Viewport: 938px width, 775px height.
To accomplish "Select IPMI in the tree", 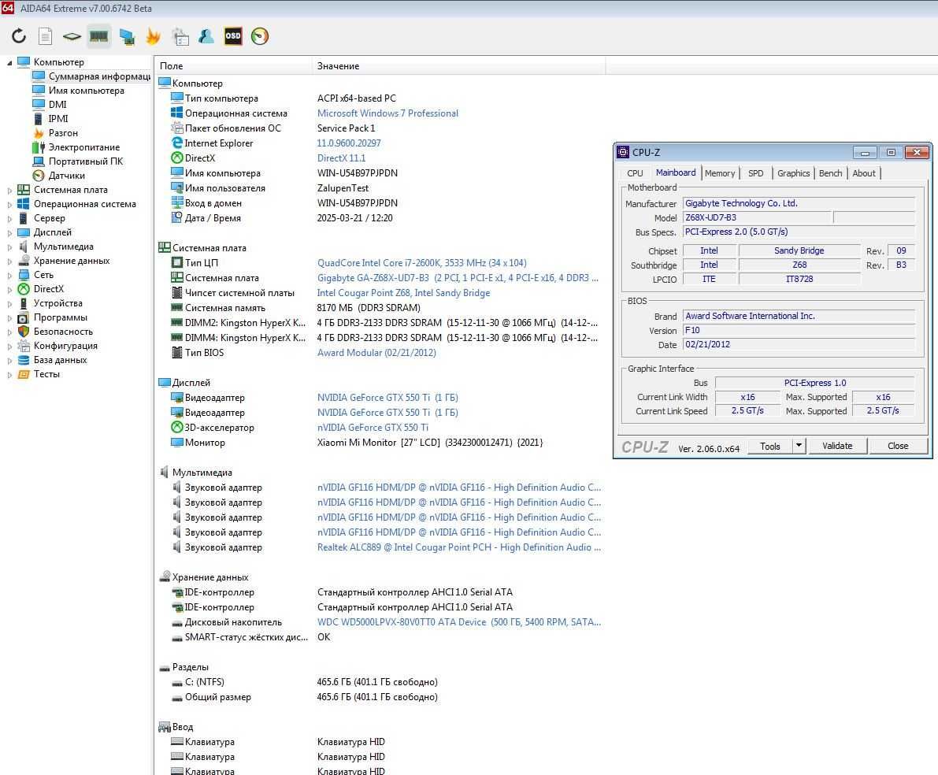I will (58, 118).
